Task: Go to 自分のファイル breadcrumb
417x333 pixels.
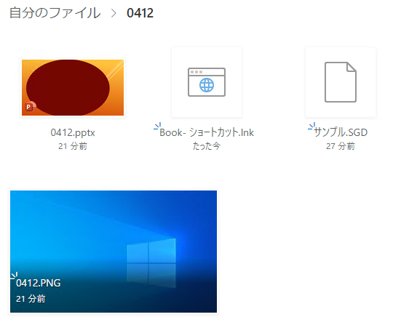Action: [x=55, y=13]
